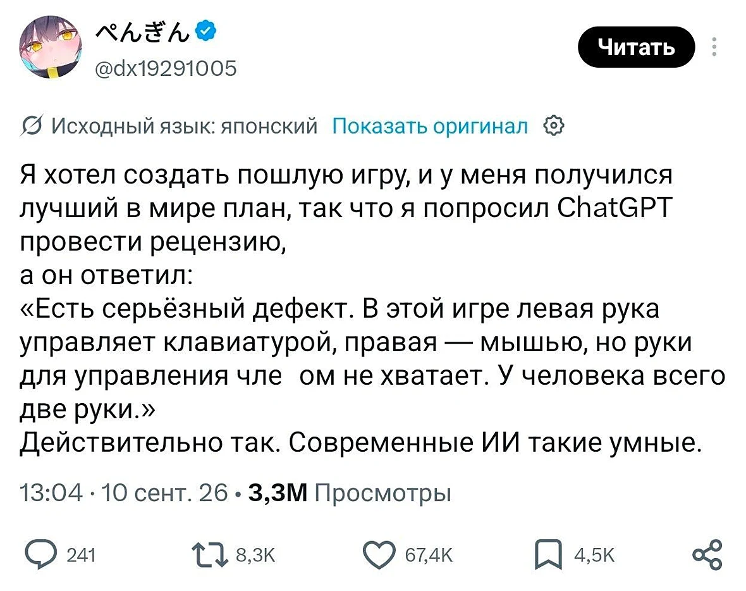Click Показать оригинал link
The image size is (746, 591).
[430, 127]
